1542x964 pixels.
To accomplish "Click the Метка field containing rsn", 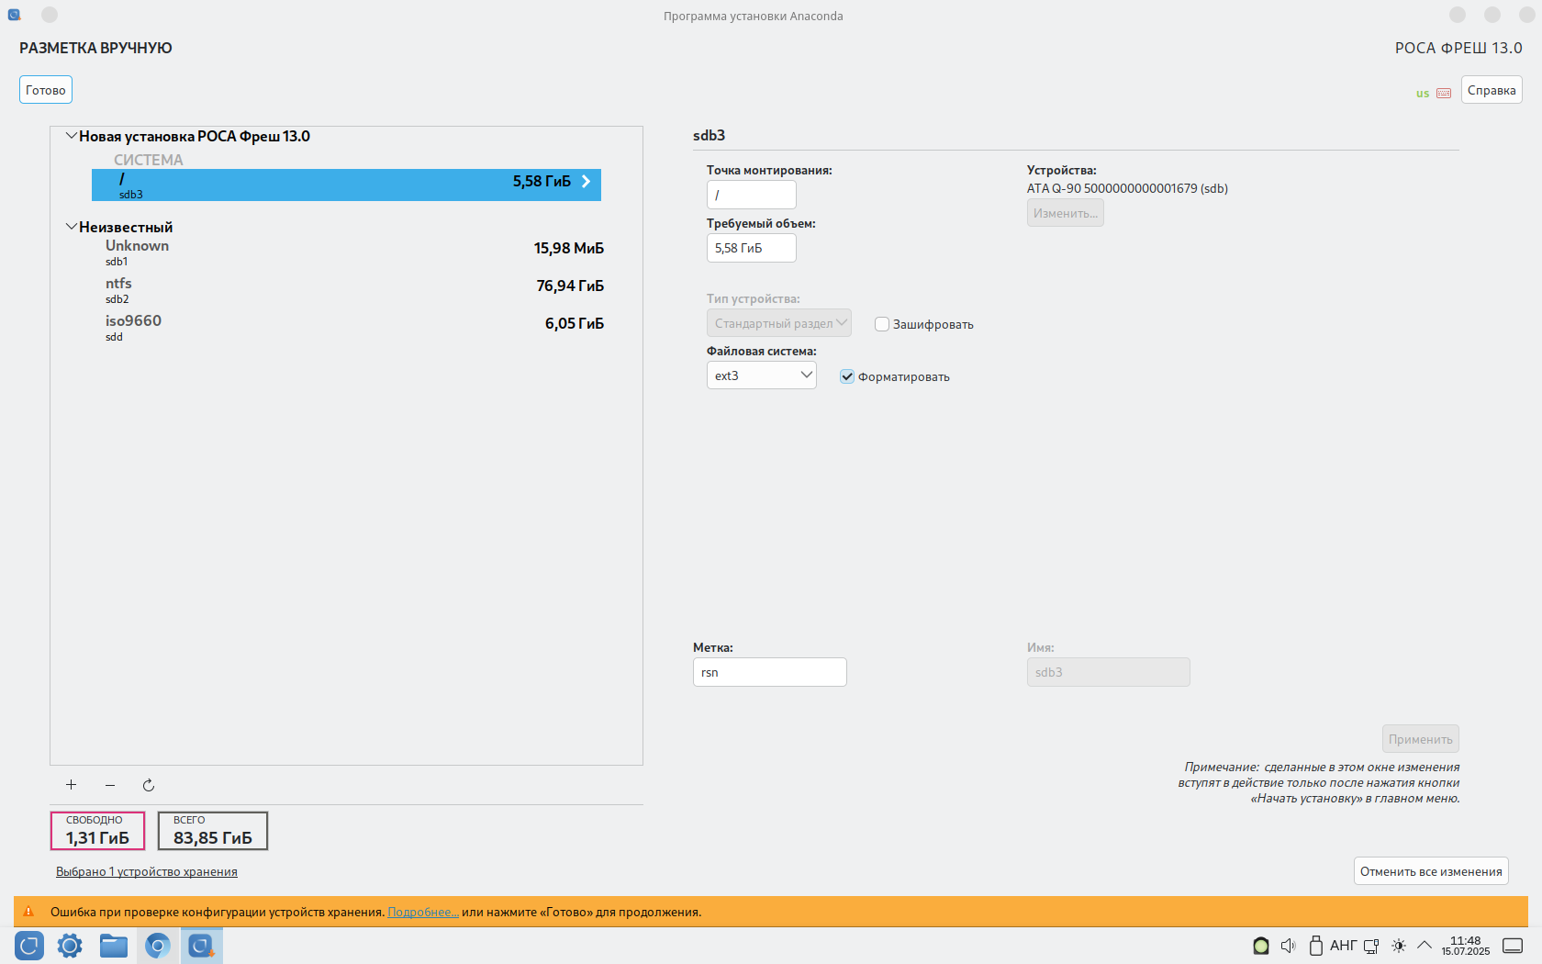I will (x=770, y=672).
